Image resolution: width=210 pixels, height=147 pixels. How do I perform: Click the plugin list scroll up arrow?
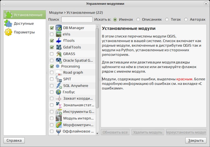coord(97,26)
